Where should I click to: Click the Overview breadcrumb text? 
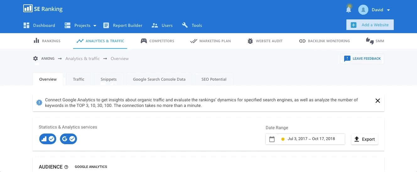[120, 58]
